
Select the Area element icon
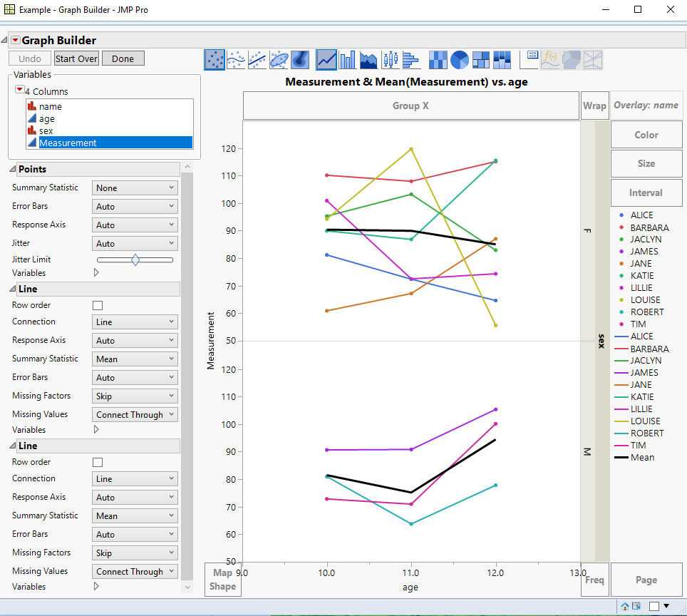(368, 59)
